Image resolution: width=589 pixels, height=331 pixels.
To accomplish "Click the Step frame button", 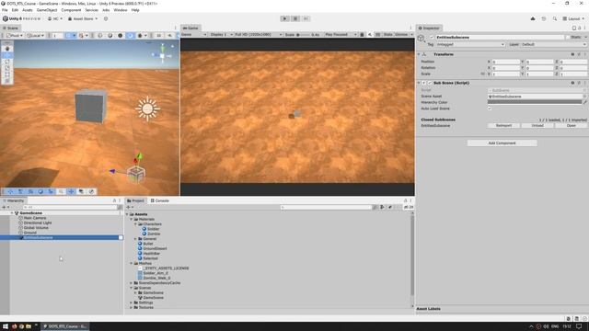I will tap(306, 18).
